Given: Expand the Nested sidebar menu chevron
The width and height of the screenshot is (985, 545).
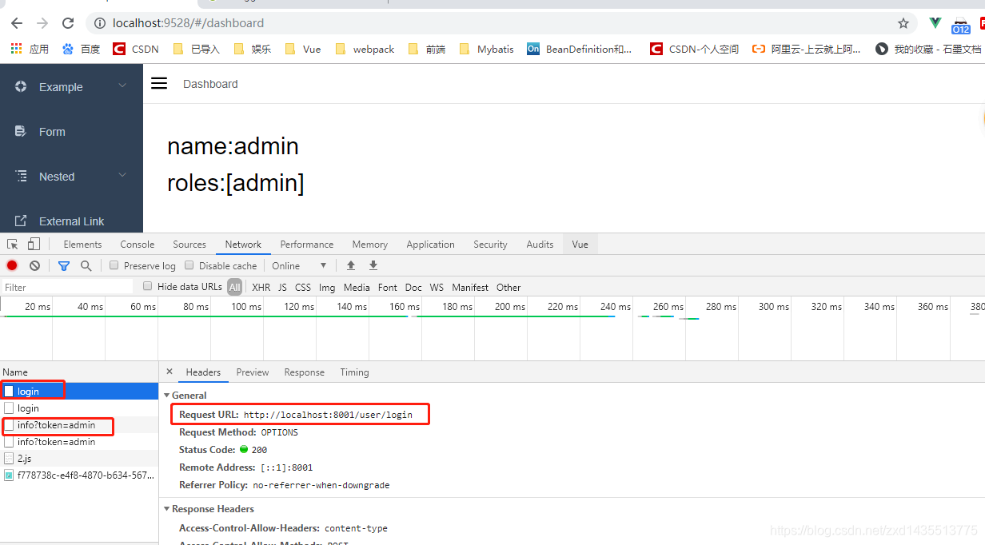Looking at the screenshot, I should pyautogui.click(x=122, y=175).
